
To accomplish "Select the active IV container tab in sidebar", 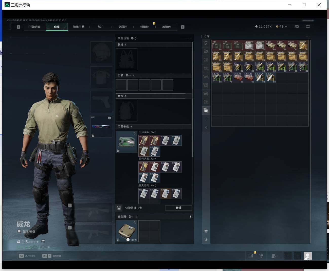I will point(206,110).
